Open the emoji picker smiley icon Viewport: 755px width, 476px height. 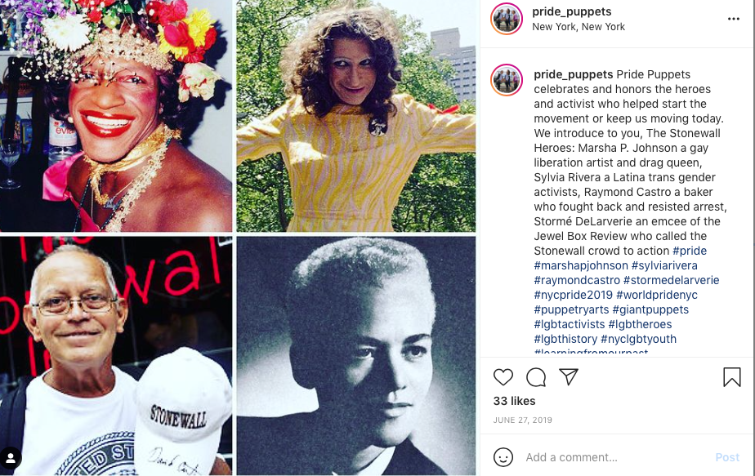coord(503,456)
